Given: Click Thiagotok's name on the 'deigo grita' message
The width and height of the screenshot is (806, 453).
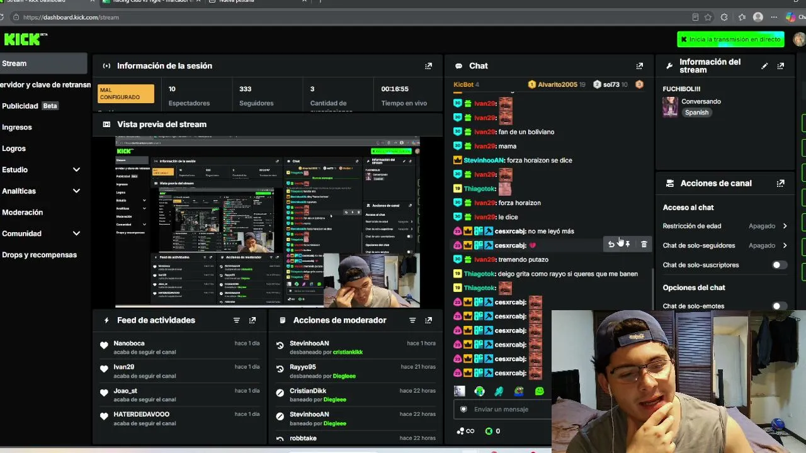Looking at the screenshot, I should tap(479, 274).
